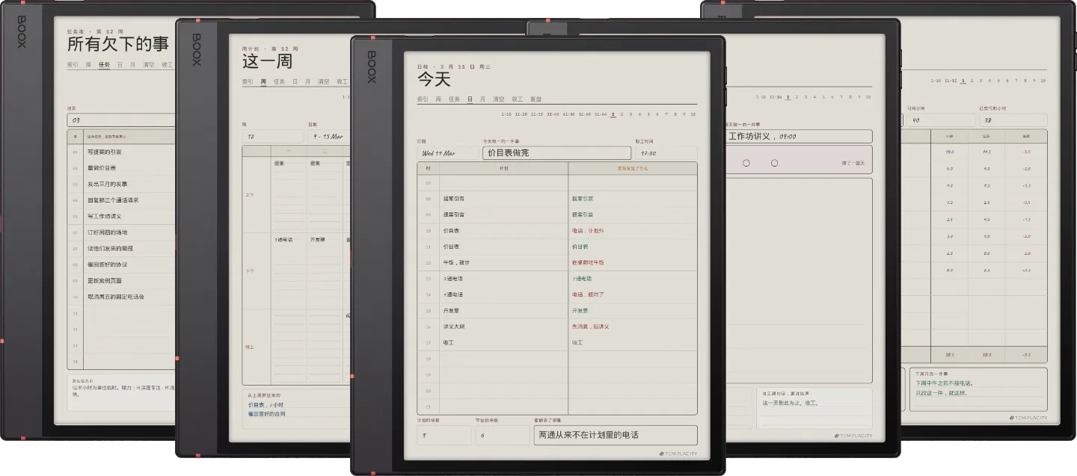This screenshot has height=476, width=1077.
Task: Click actual entry 在桌前吃午饭
Action: (x=588, y=262)
